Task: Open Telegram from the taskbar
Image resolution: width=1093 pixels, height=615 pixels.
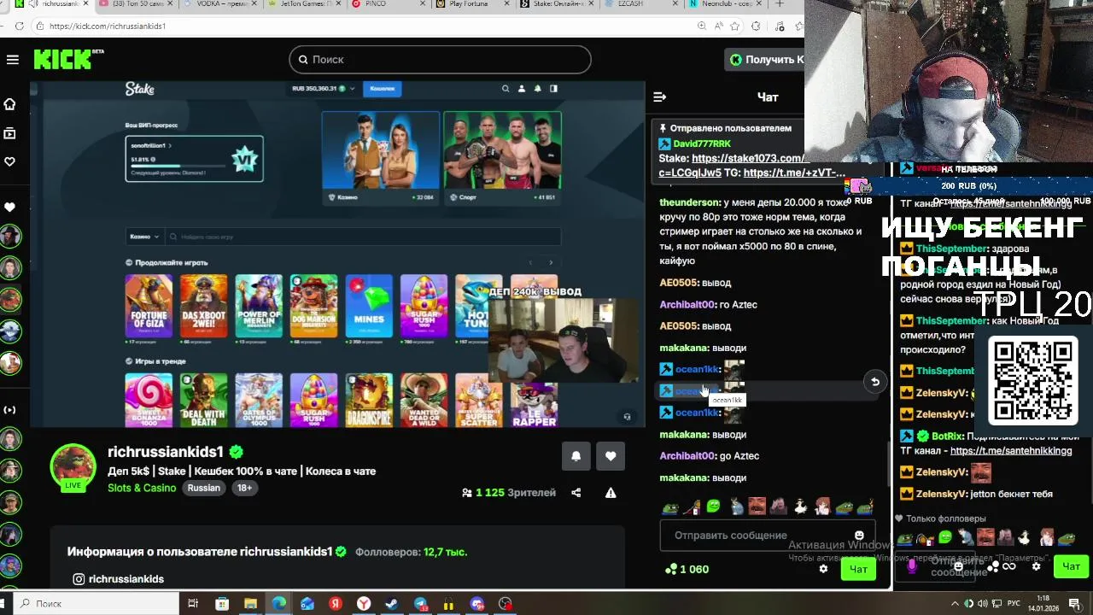Action: pos(421,604)
